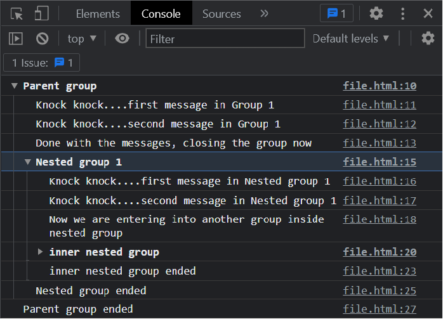Screen dimensions: 443x319
Task: Expand the inner nested group
Action: (x=41, y=252)
